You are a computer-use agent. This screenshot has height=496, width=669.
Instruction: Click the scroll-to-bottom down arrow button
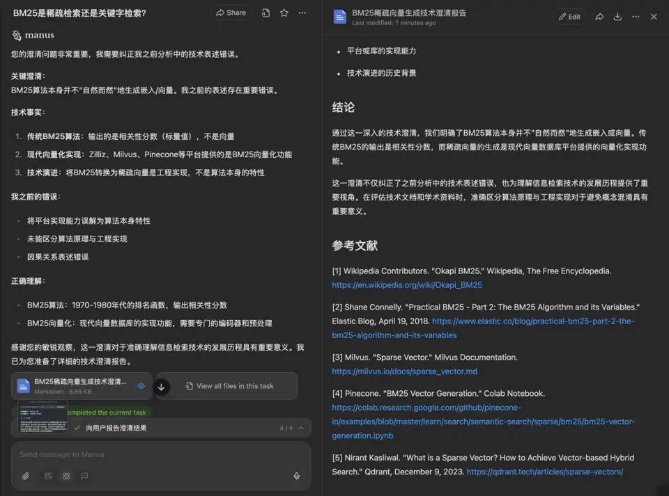[161, 387]
